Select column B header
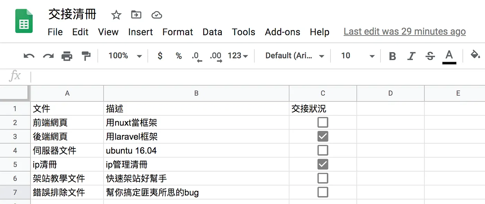Viewport: 485px width, 204px height. click(x=196, y=93)
